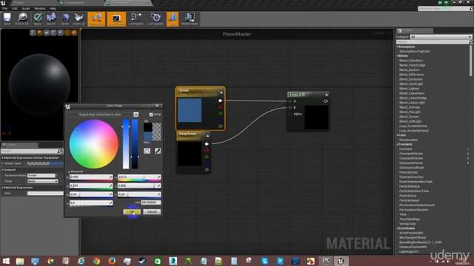This screenshot has width=474, height=266.
Task: Select the cylinder preview primitive icon
Action: tap(33, 33)
